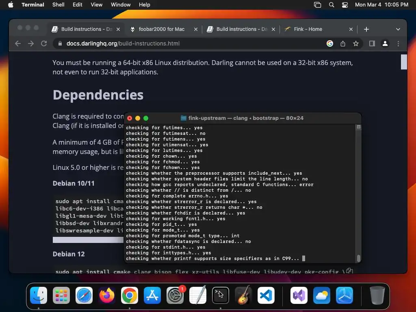Open Control Center in menu bar

click(345, 5)
